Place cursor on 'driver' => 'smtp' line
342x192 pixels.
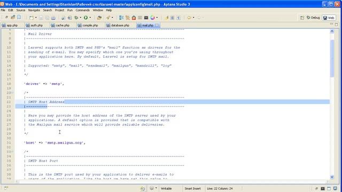(44, 84)
